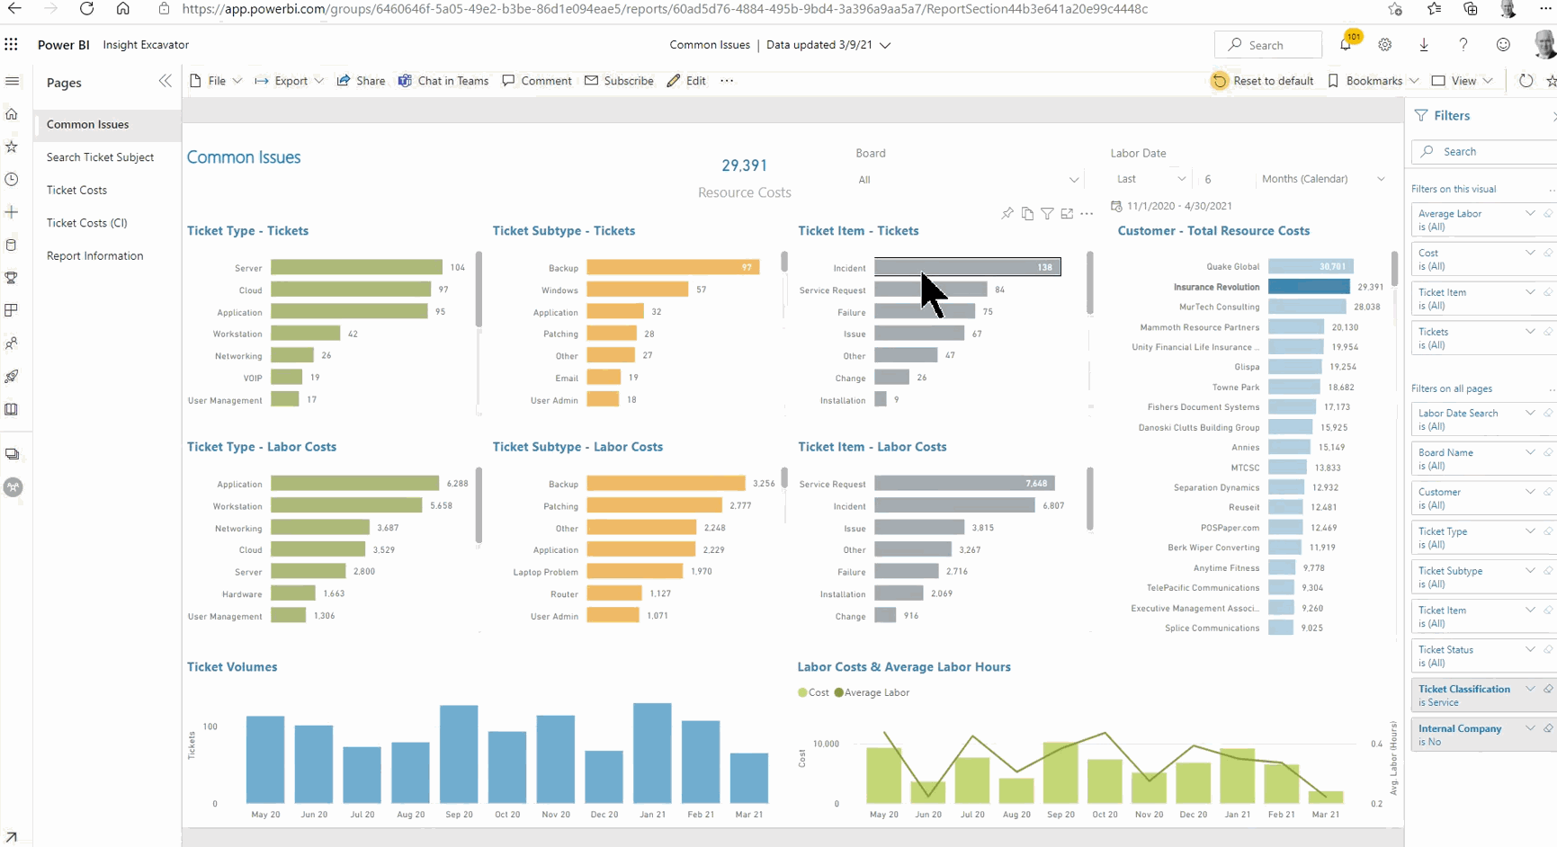This screenshot has height=847, width=1557.
Task: Click the Sep 20 column in Ticket Volumes
Action: 459,754
